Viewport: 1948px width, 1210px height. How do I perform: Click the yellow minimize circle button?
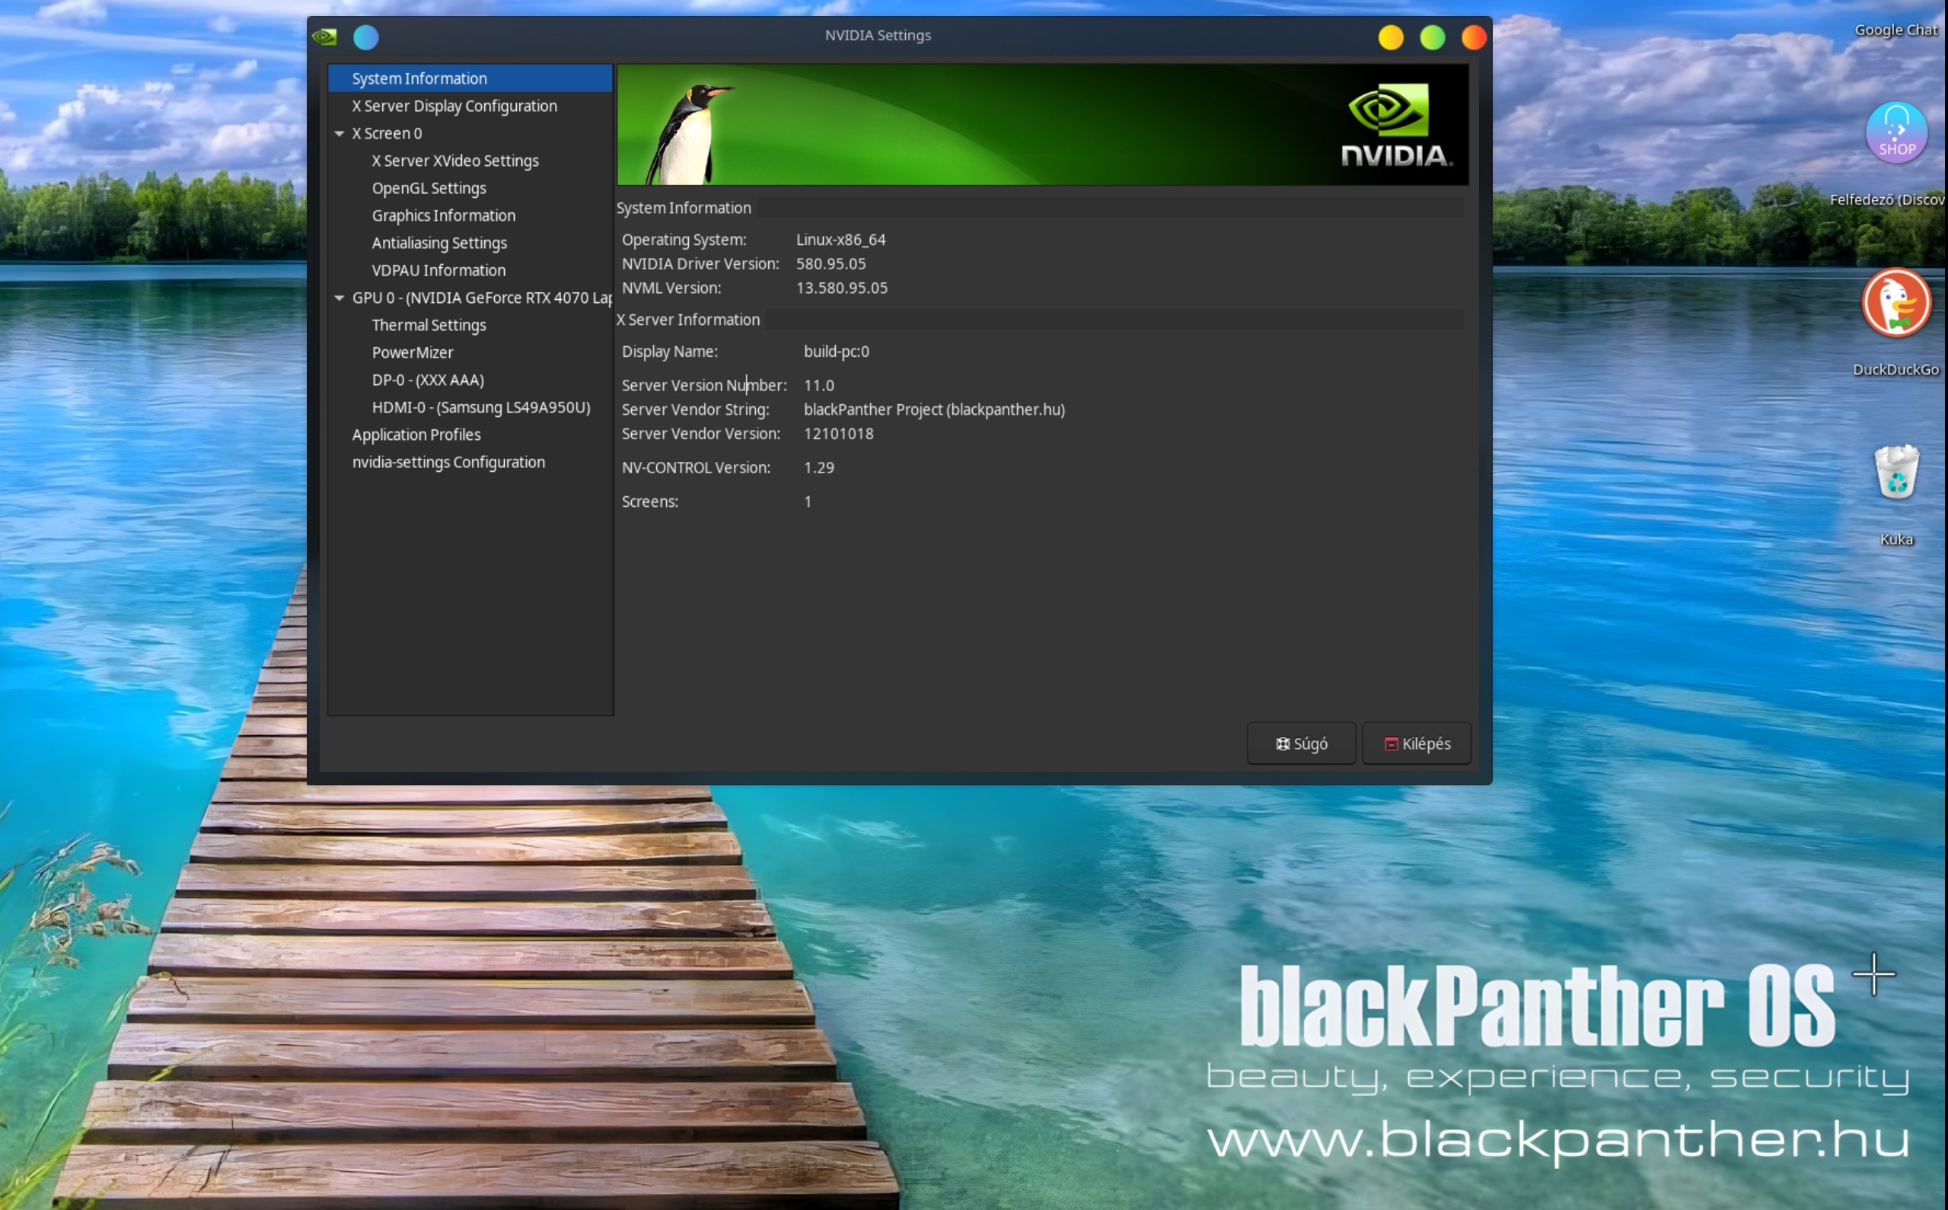coord(1390,37)
